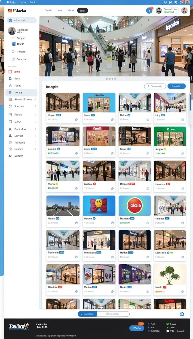193x339 pixels.
Task: Toggle the left segment of the bottom switcher
Action: click(87, 314)
